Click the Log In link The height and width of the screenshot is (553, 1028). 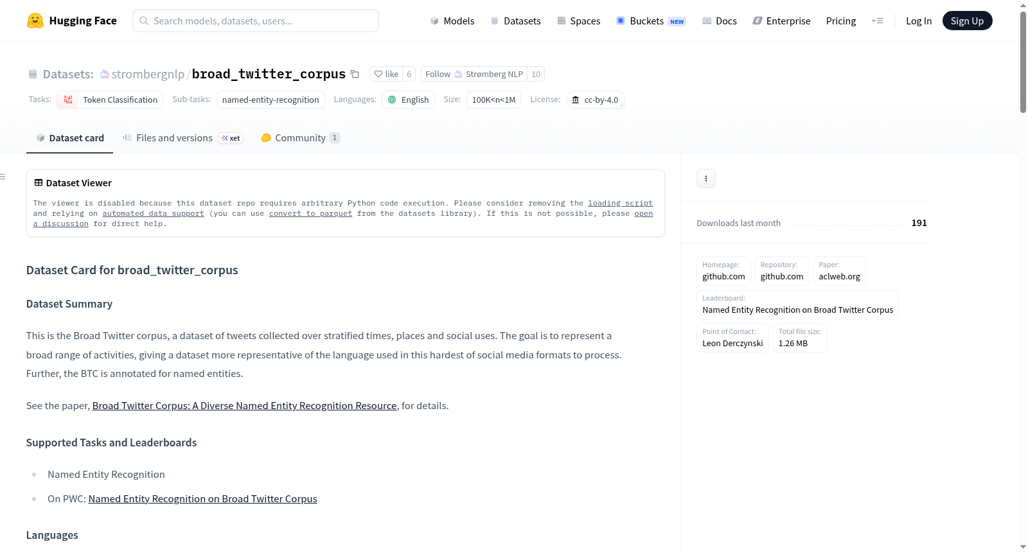tap(919, 21)
